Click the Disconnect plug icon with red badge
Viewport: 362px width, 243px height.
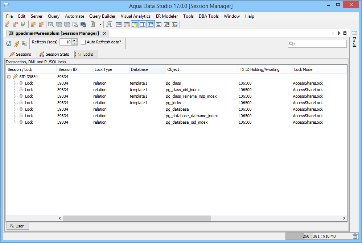pyautogui.click(x=41, y=24)
